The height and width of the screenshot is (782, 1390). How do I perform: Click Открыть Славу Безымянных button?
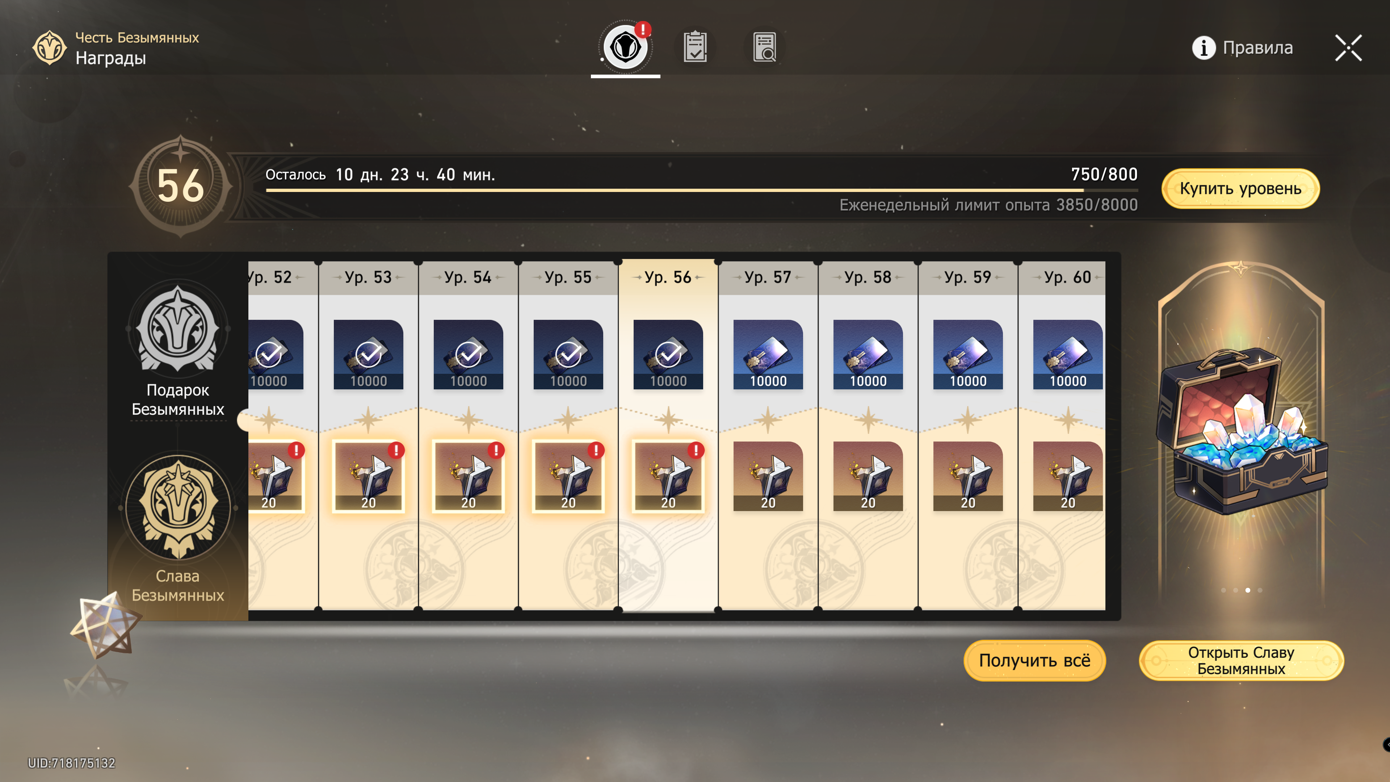1241,660
